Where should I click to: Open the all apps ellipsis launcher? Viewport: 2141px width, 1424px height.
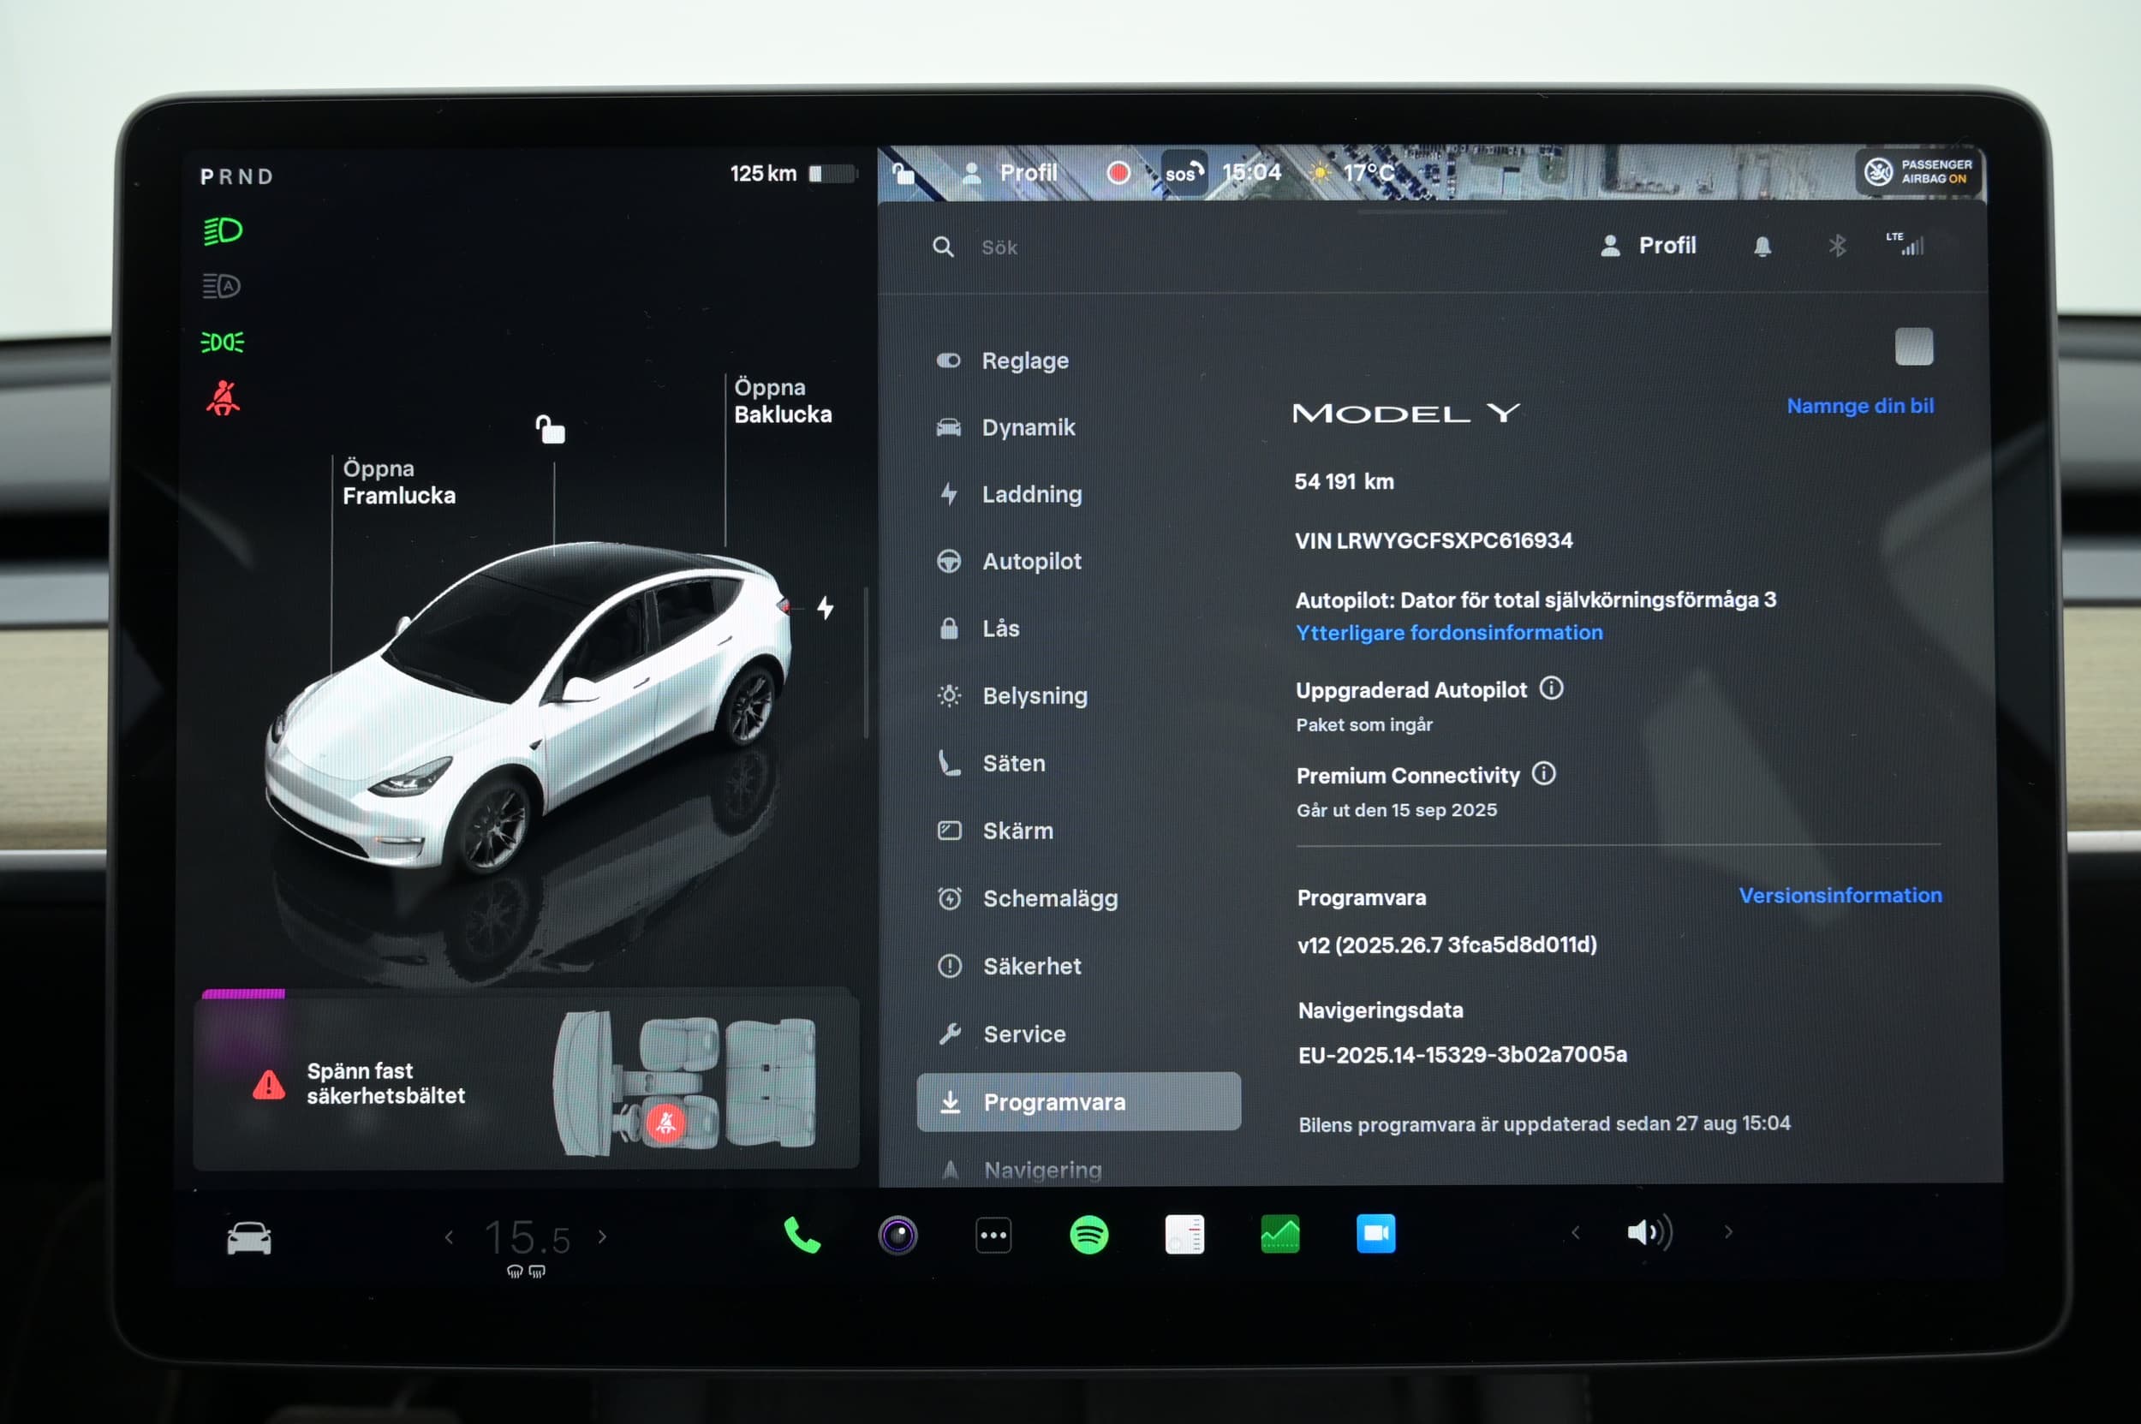point(993,1235)
